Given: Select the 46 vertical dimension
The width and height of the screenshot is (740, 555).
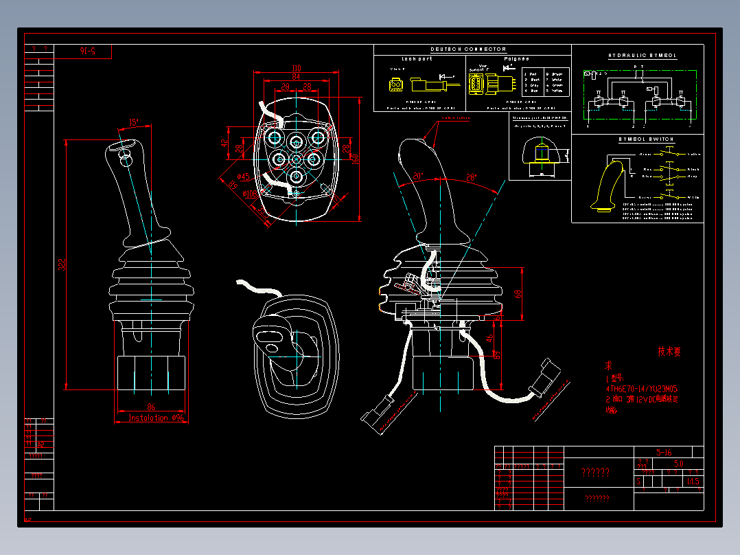Looking at the screenshot, I should coord(489,338).
